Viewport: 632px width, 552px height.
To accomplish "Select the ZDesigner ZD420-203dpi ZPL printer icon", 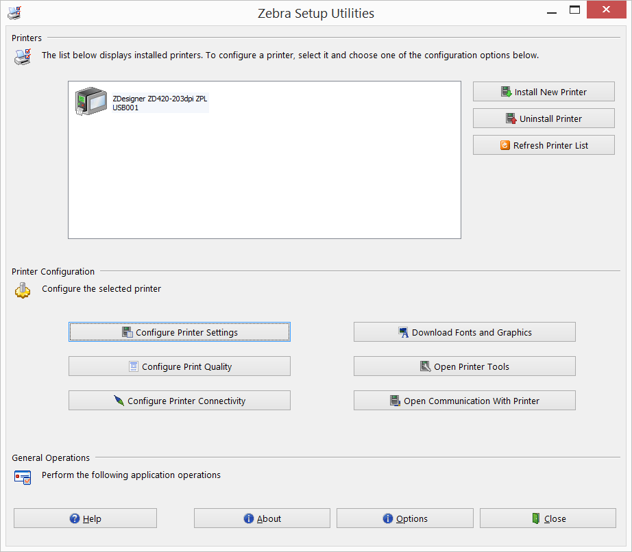I will (x=91, y=101).
